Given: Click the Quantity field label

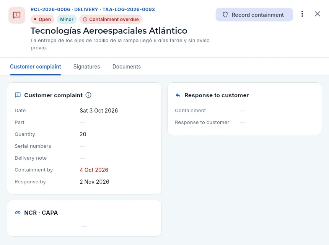Looking at the screenshot, I should coord(25,134).
